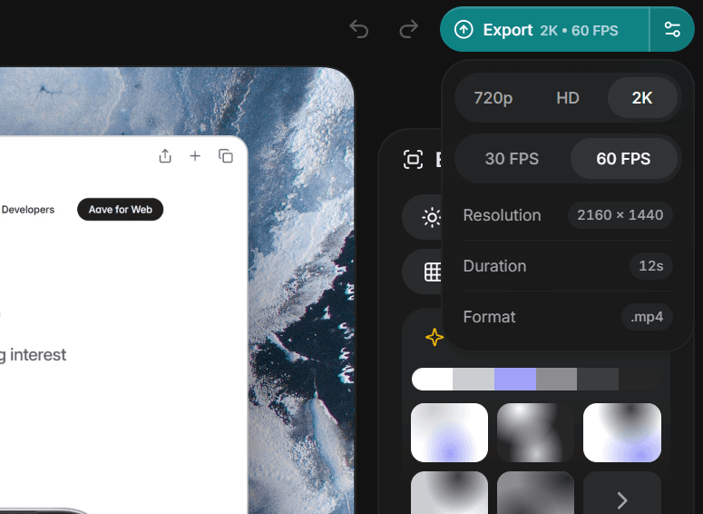Open the .mp4 format selector
703x514 pixels.
click(647, 317)
